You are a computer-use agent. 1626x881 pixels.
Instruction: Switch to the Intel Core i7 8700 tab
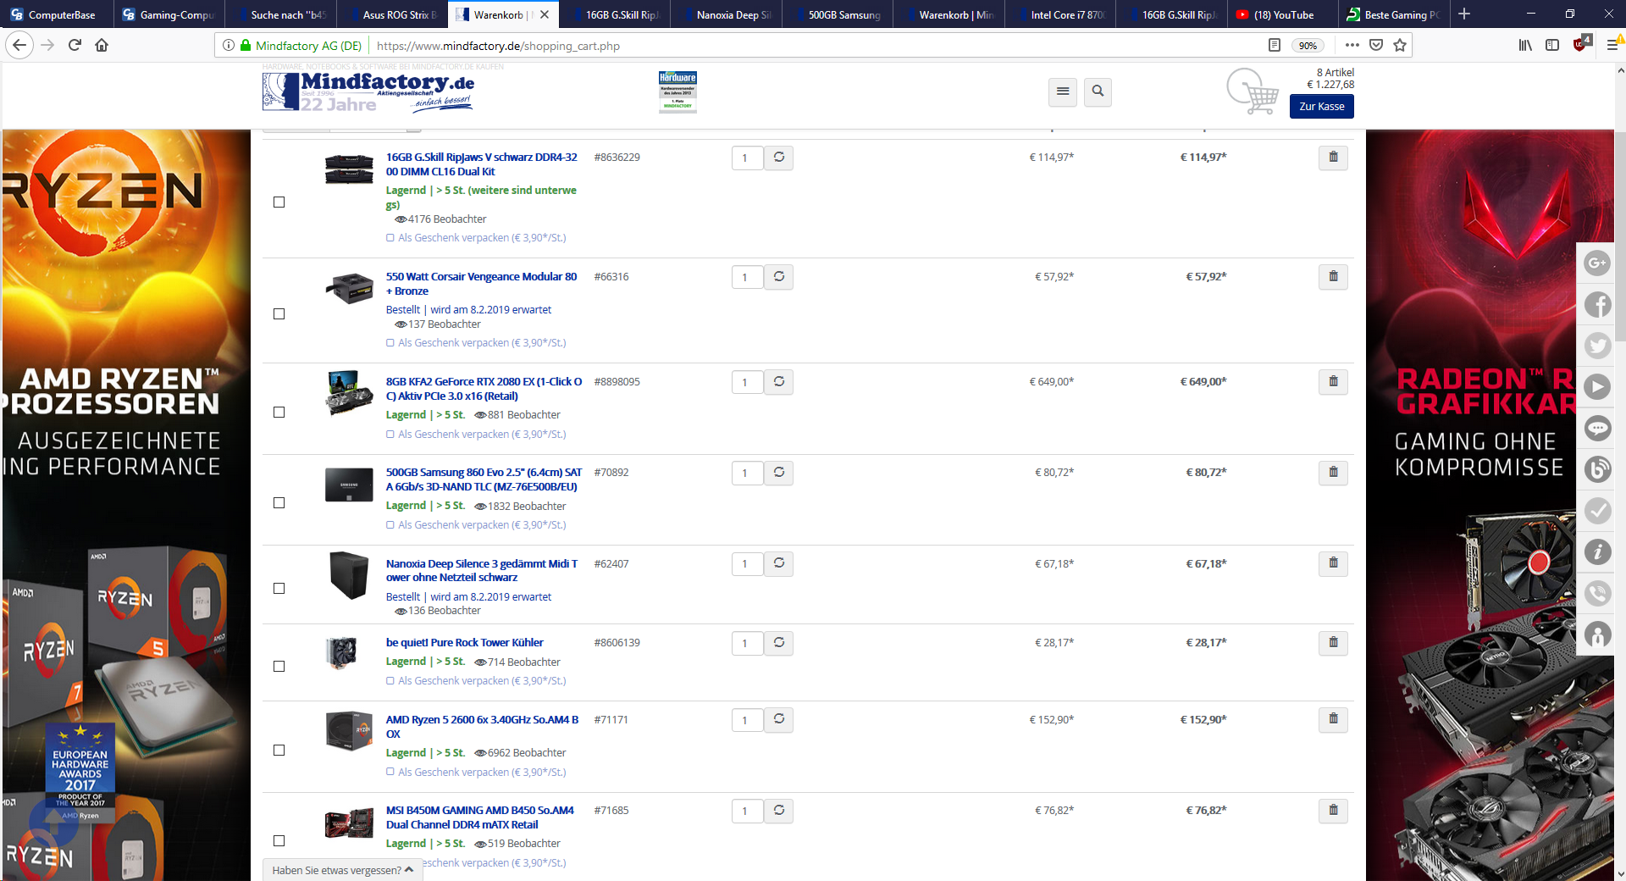tap(1059, 14)
